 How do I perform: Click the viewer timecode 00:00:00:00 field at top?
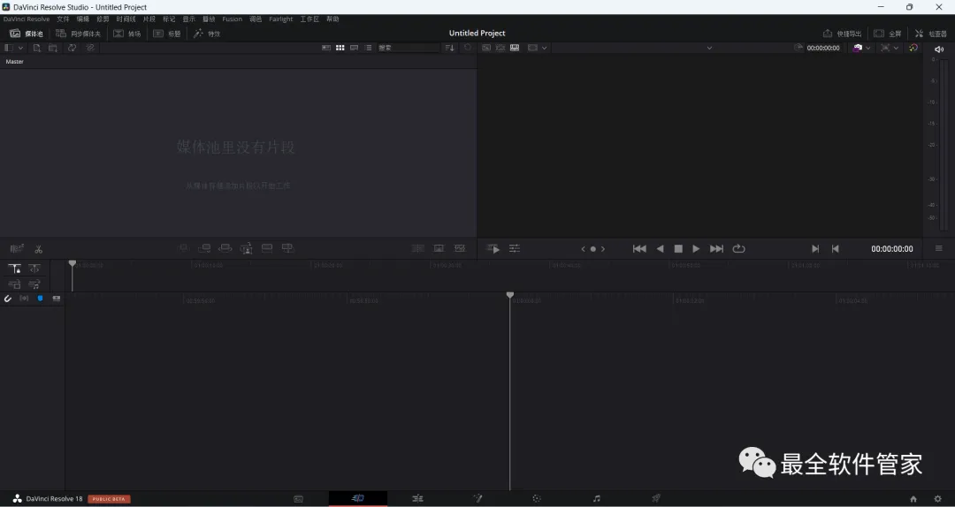point(823,48)
